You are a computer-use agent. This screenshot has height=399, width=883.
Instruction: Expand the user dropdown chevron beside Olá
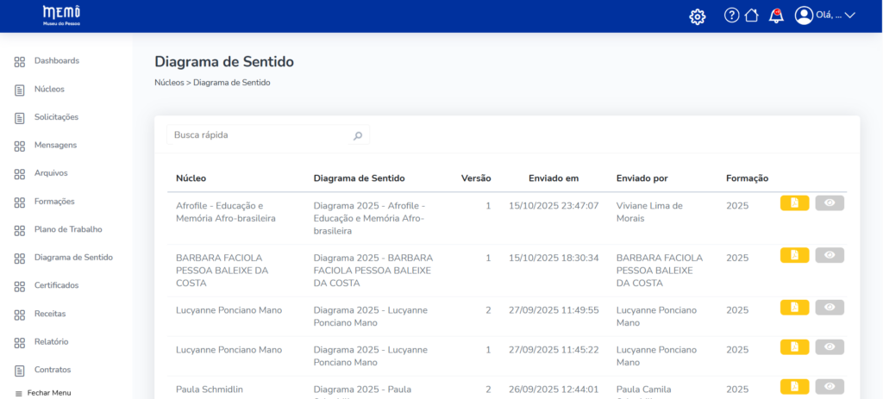pyautogui.click(x=849, y=16)
